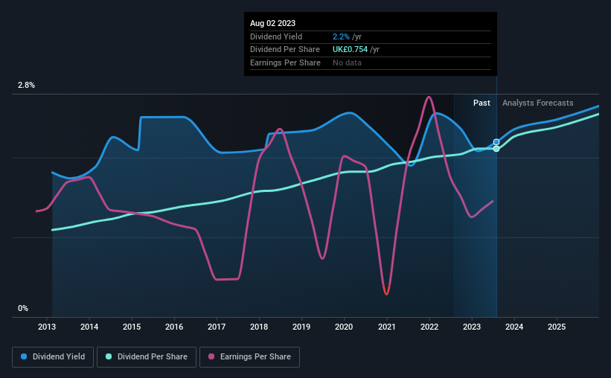Click the 2018 x-axis label

[259, 327]
